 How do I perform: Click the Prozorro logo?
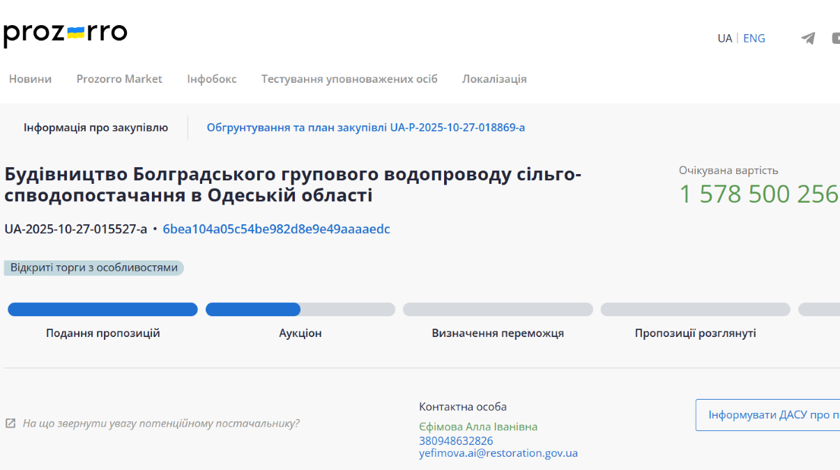pos(66,34)
